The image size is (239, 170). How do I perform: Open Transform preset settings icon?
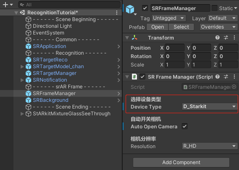[x=226, y=37]
